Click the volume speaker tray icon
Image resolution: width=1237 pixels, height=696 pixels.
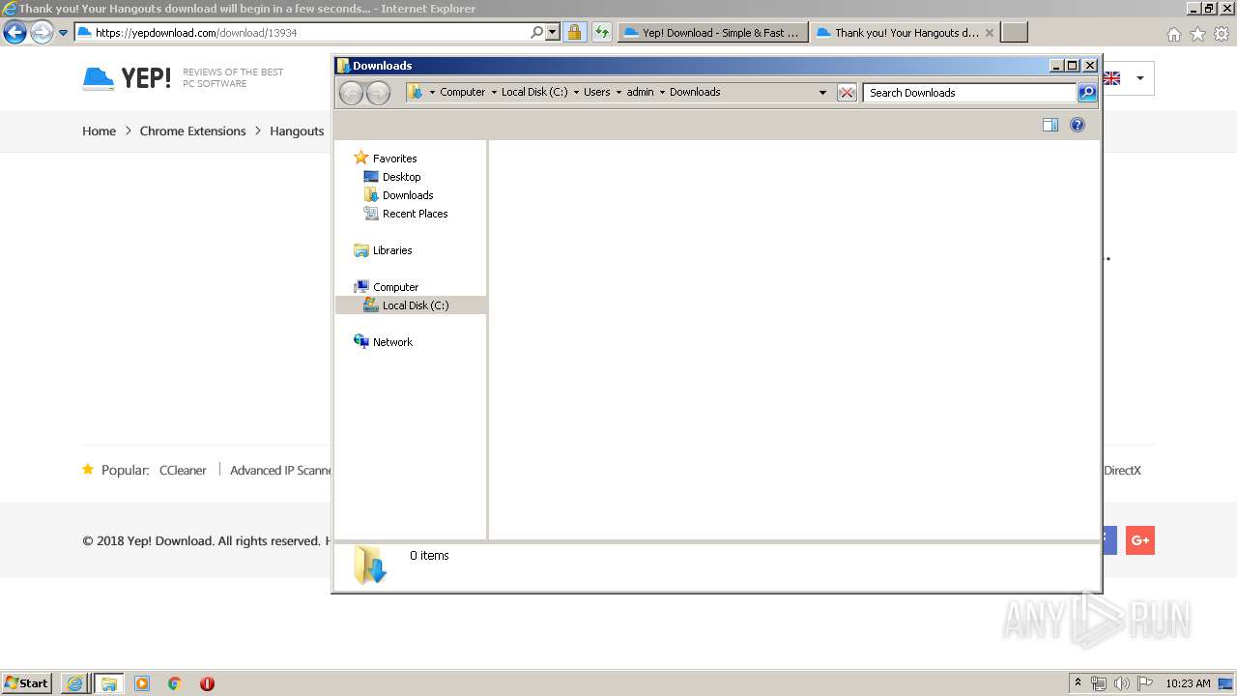[1121, 683]
